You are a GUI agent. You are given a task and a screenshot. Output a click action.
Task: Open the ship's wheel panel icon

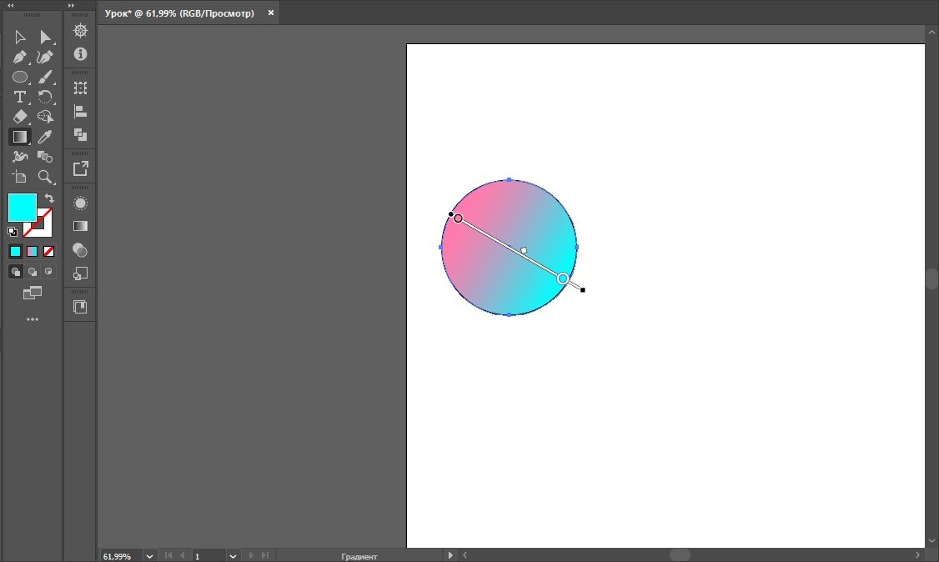(x=80, y=31)
